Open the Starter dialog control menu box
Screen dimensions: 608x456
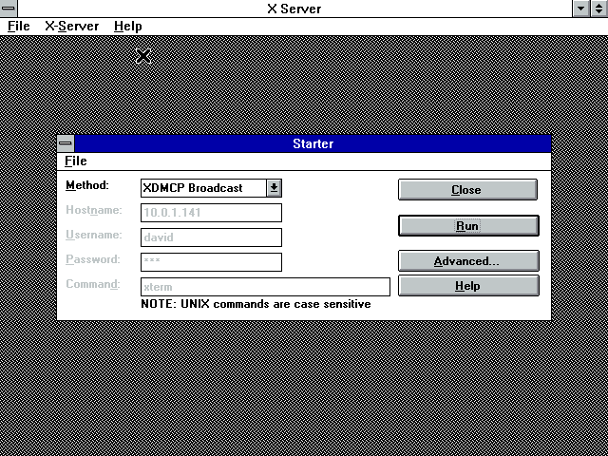66,143
